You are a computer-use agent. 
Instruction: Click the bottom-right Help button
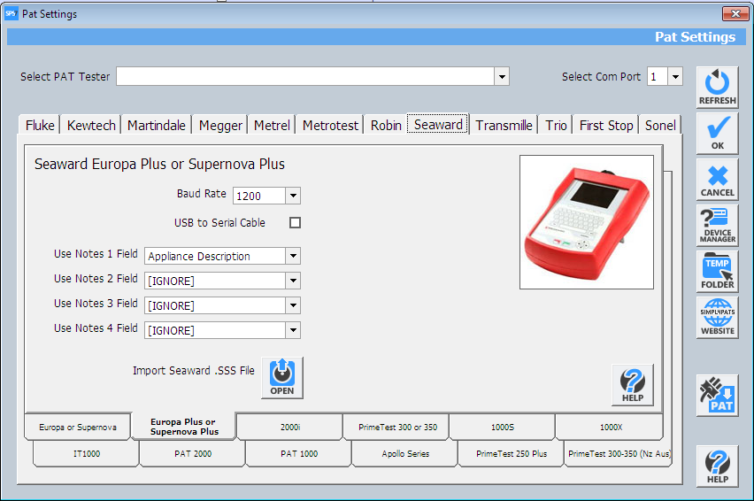click(x=717, y=466)
